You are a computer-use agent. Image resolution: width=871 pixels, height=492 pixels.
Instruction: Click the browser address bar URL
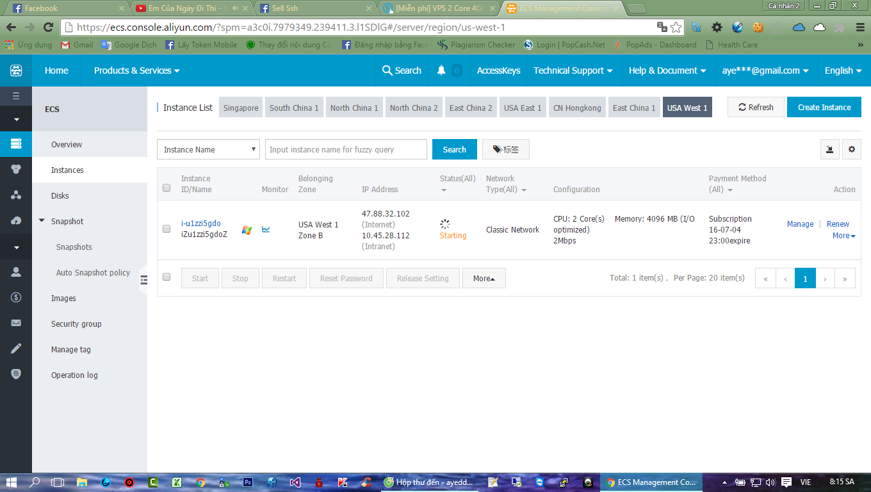[359, 28]
